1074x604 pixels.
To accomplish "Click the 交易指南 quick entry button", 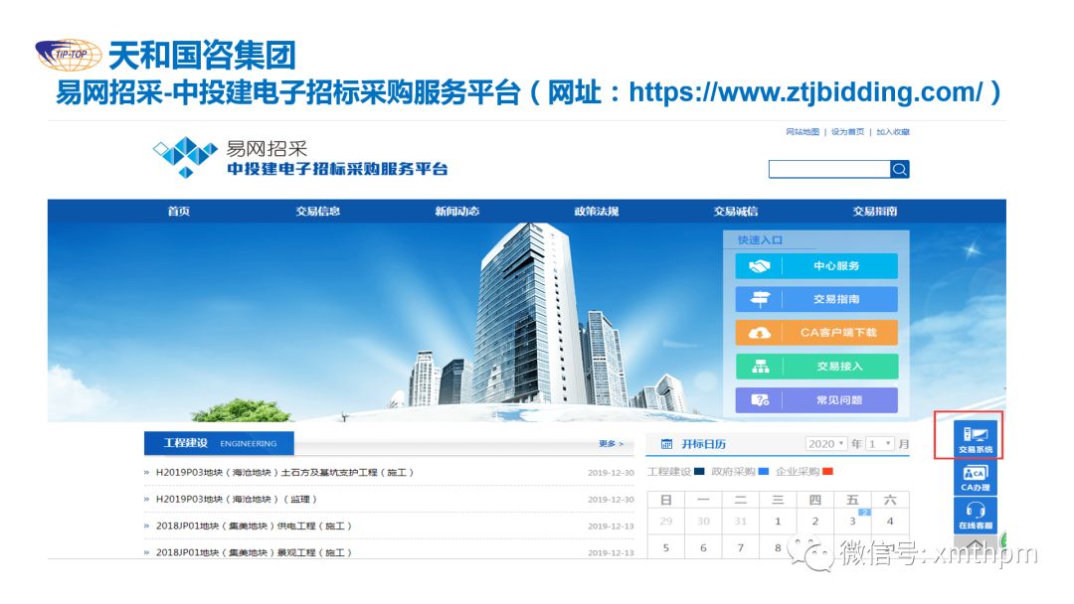I will click(x=816, y=299).
